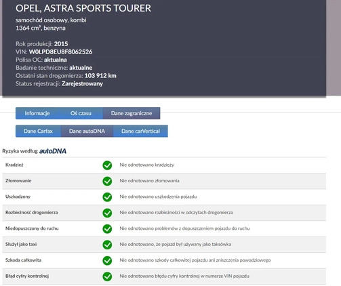Click text about szkody całkowitej pojazdu
The height and width of the screenshot is (286, 341).
195,260
